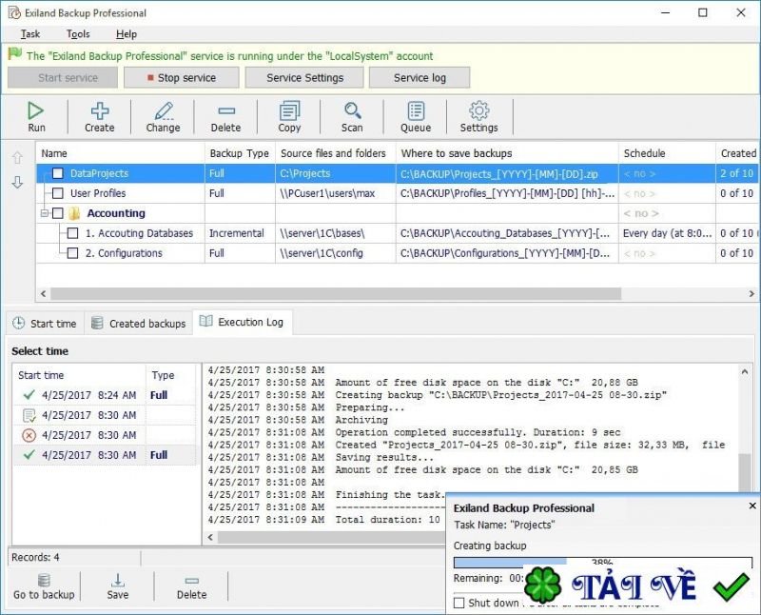This screenshot has height=615, width=761.
Task: Select the log-only 8:30 AM record
Action: 106,415
